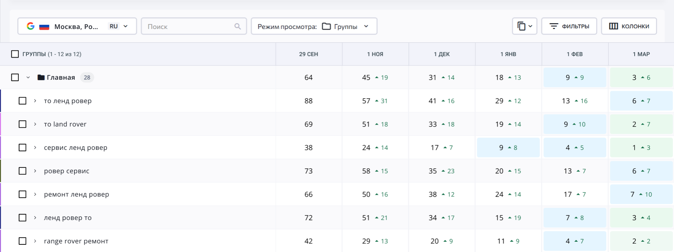Click ленд ровер то 1 ФЕВ cell 7

[575, 218]
